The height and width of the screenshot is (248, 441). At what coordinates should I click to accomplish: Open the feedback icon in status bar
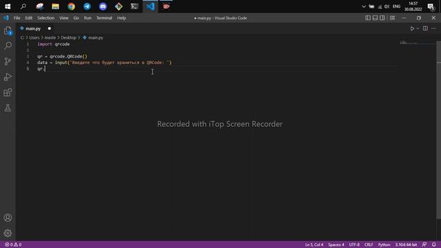pyautogui.click(x=424, y=245)
